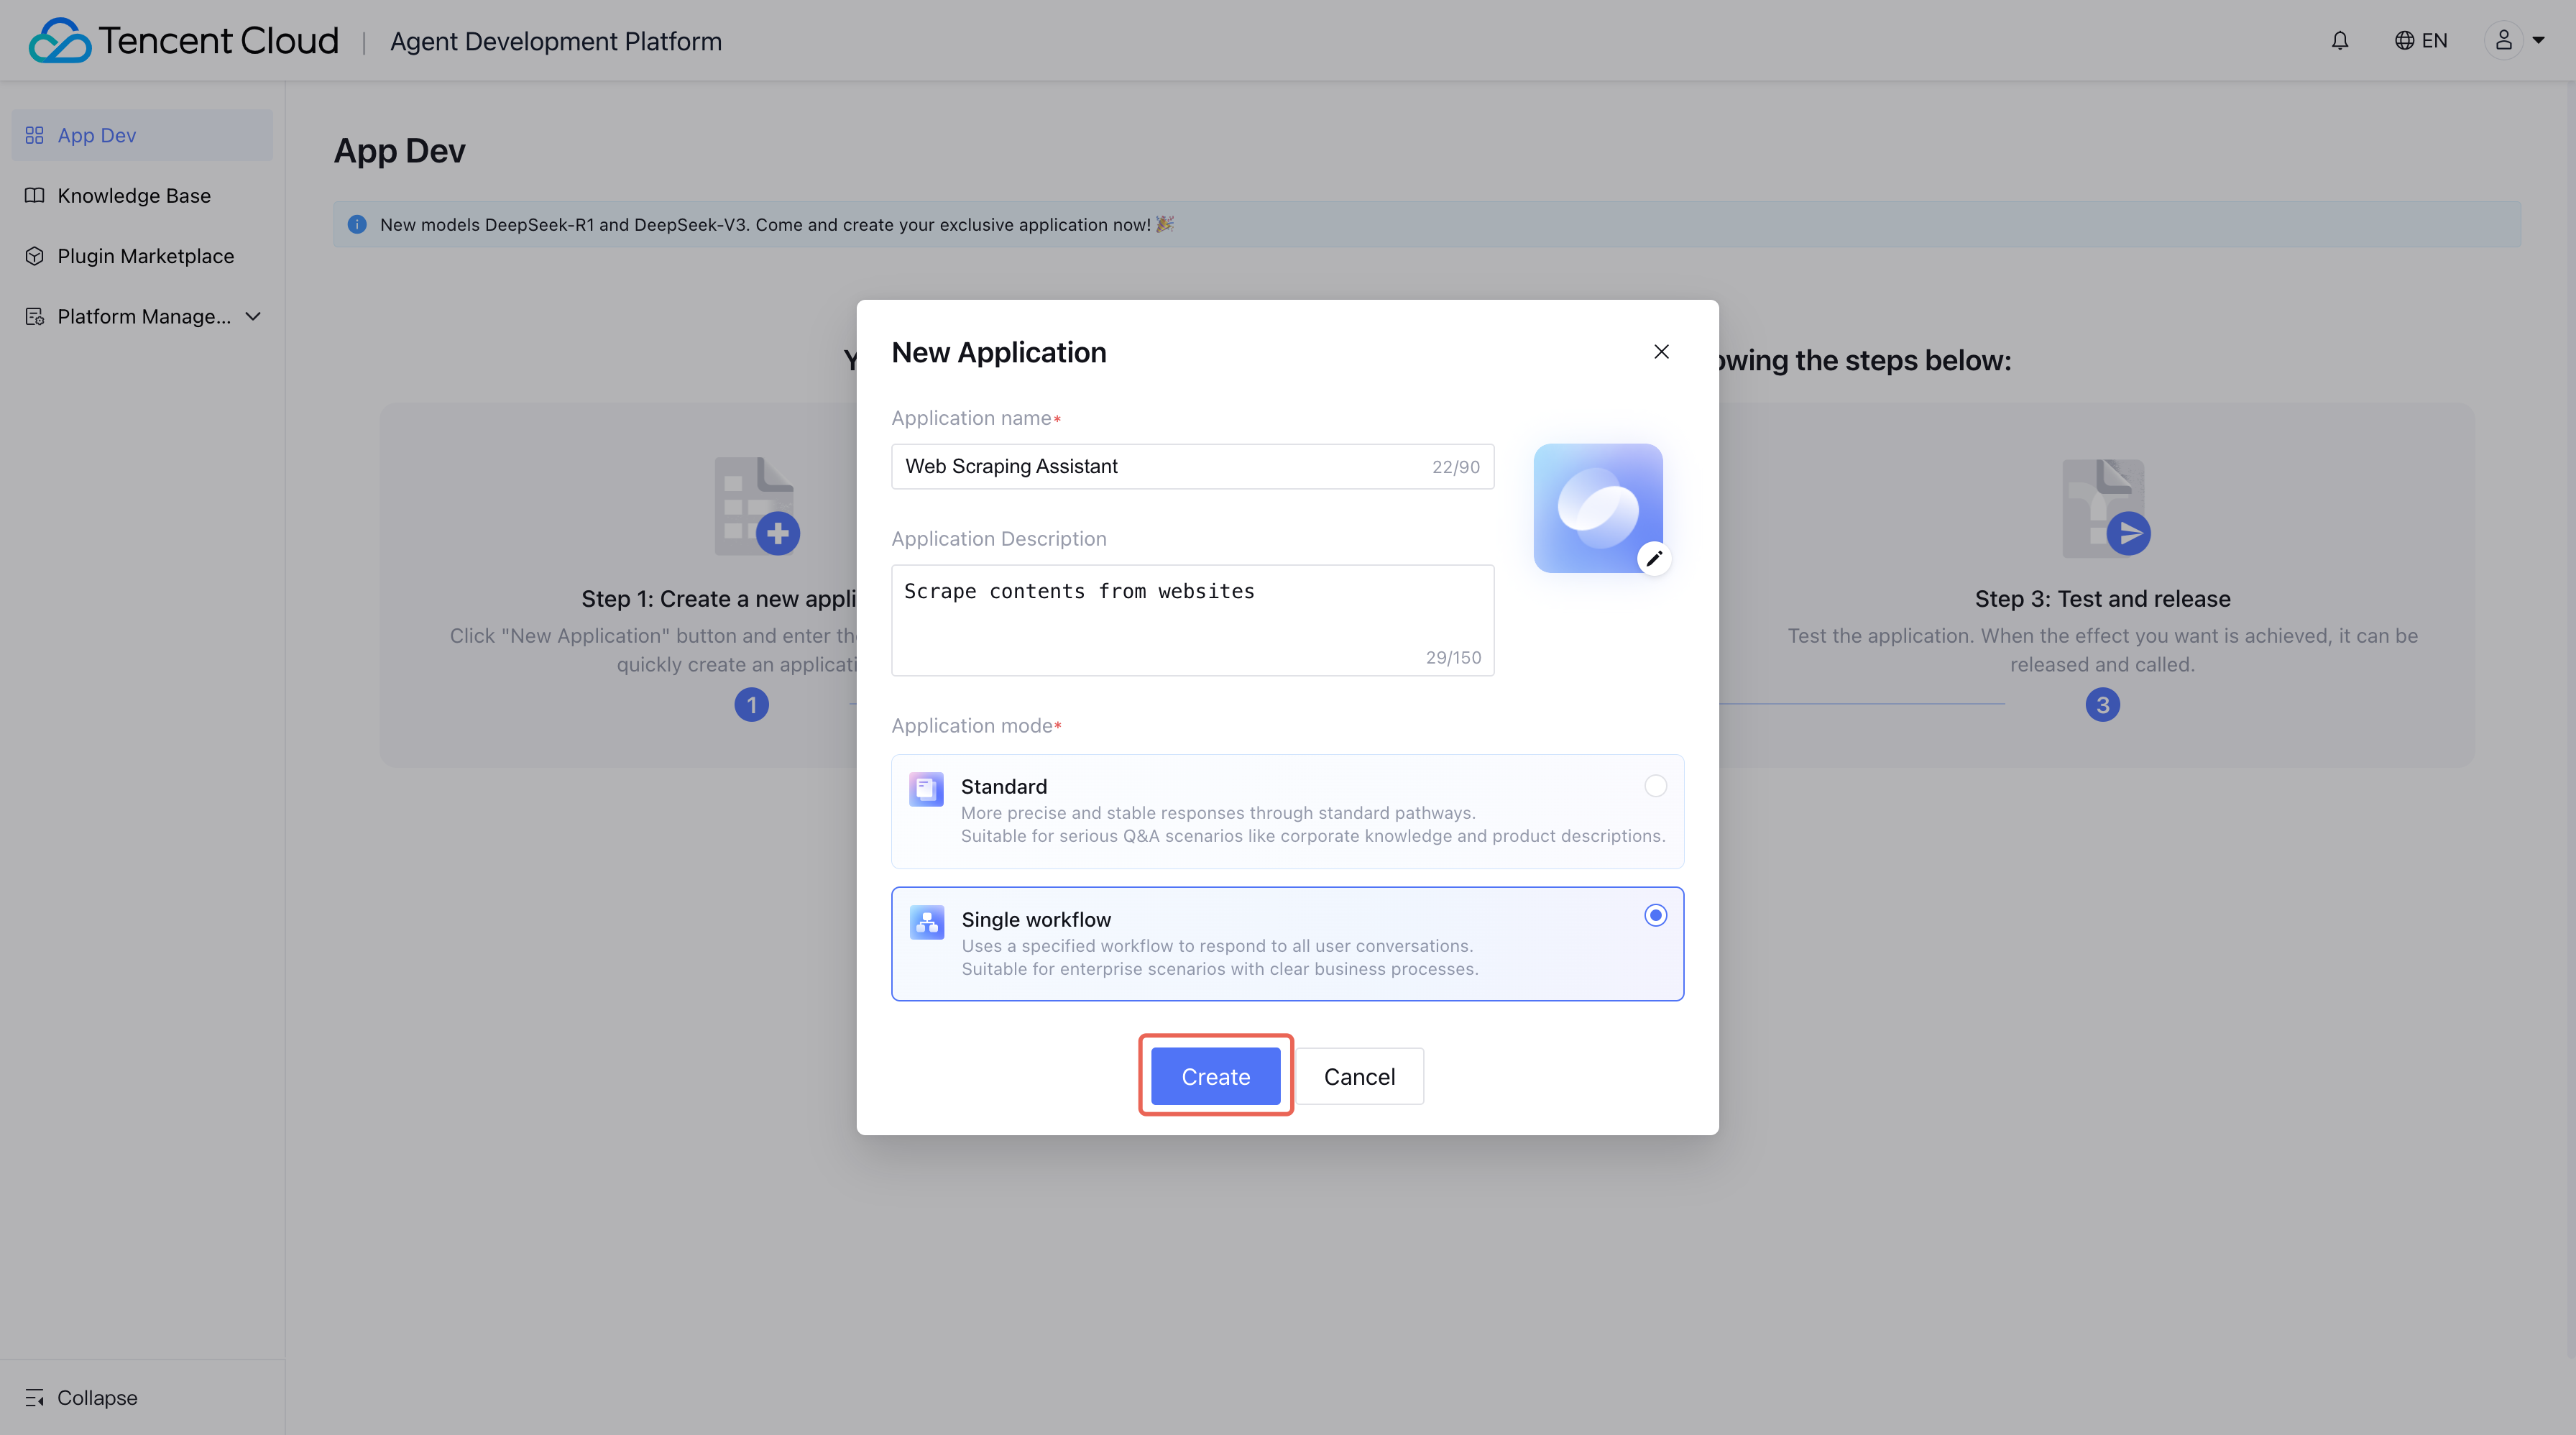This screenshot has height=1435, width=2576.
Task: Select the Single workflow radio button
Action: [x=1655, y=915]
